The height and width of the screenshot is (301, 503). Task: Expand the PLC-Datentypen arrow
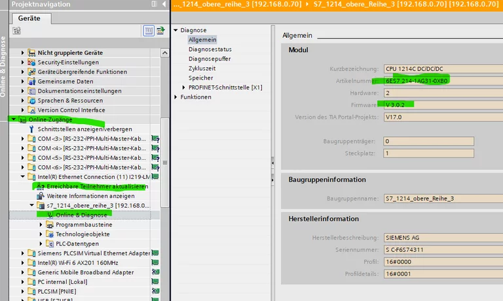41,244
